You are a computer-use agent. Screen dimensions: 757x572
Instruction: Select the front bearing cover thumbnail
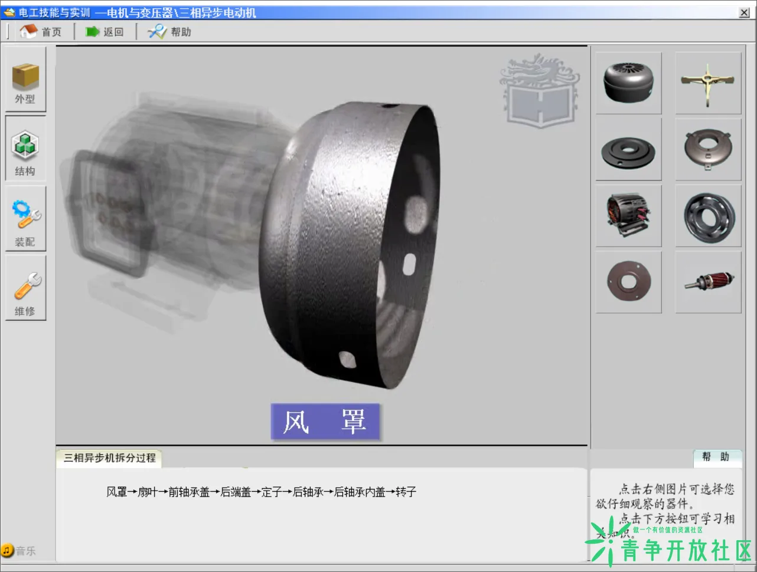[628, 149]
